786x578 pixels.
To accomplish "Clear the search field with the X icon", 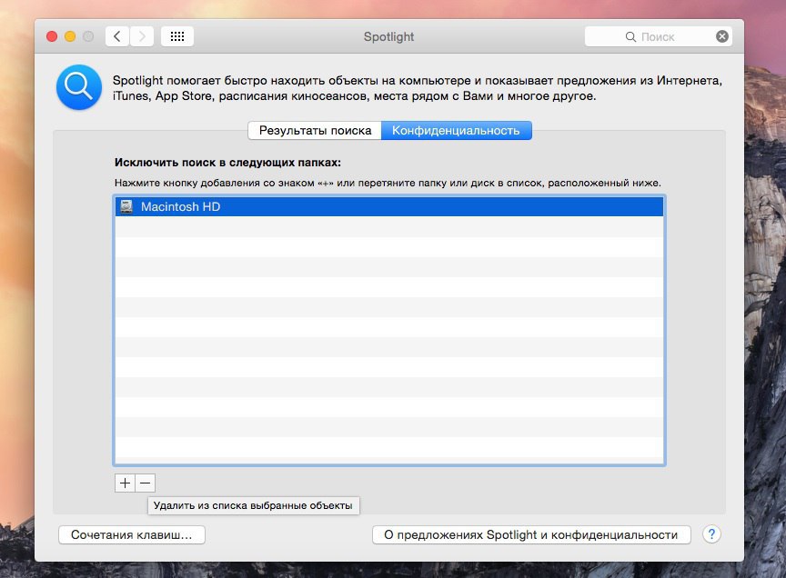I will coord(721,36).
